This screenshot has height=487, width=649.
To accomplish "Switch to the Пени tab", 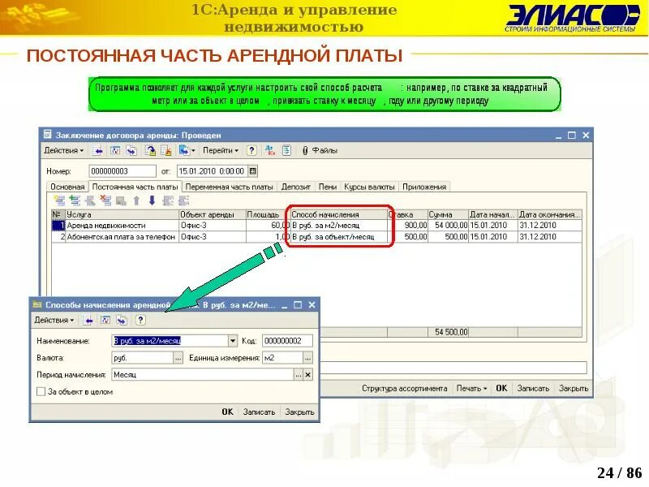I will point(328,187).
